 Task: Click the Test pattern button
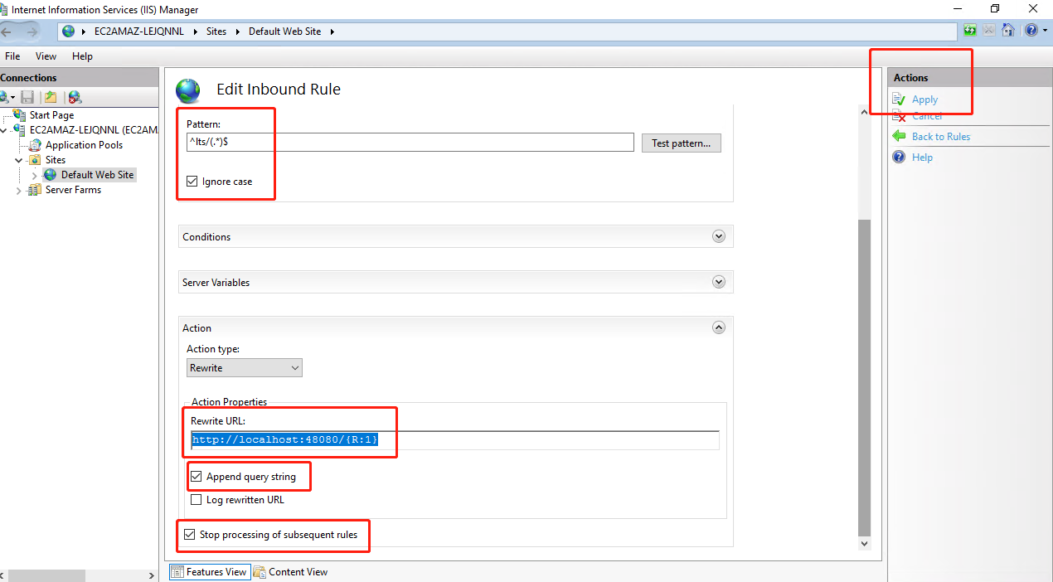681,142
